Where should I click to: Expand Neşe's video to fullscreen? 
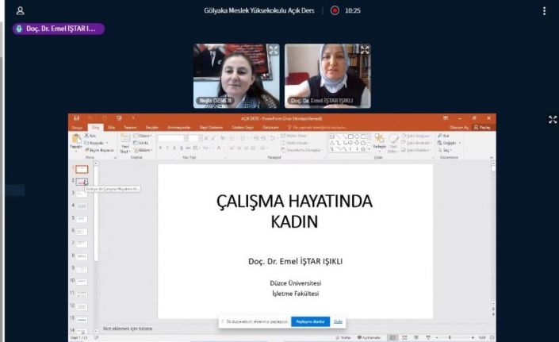tap(273, 50)
